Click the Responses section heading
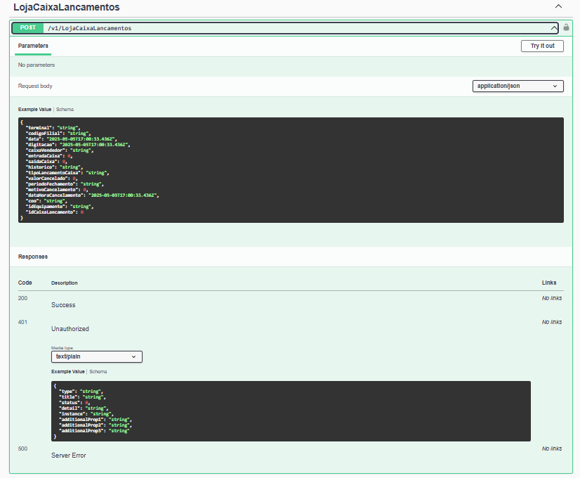The height and width of the screenshot is (478, 580). (33, 257)
